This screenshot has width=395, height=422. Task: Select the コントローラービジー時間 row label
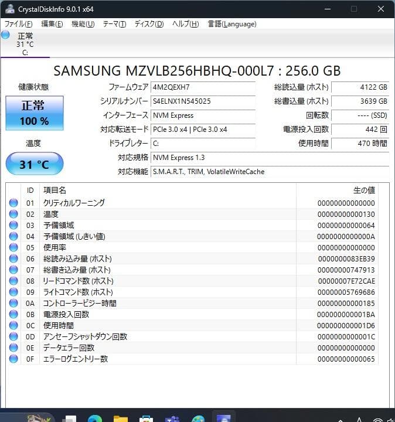(x=80, y=303)
